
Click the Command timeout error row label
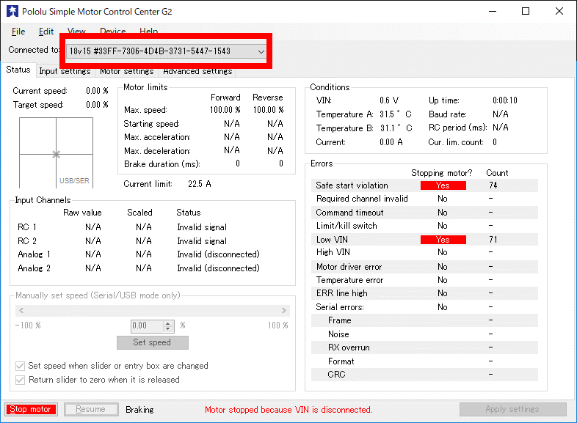(x=349, y=213)
